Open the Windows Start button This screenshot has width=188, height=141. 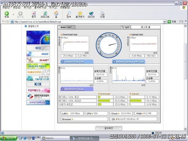(x=8, y=138)
